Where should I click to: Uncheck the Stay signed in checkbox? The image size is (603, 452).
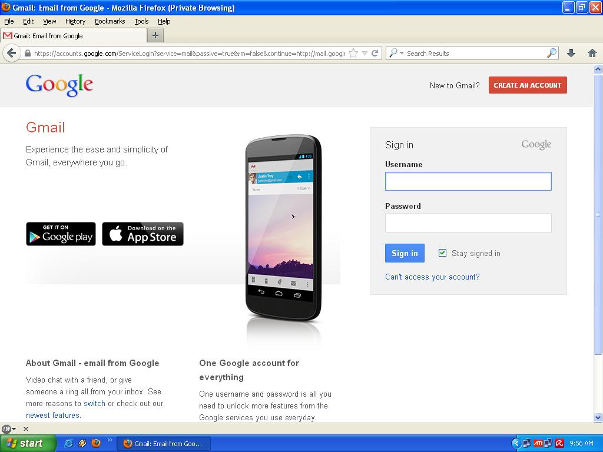tap(442, 253)
